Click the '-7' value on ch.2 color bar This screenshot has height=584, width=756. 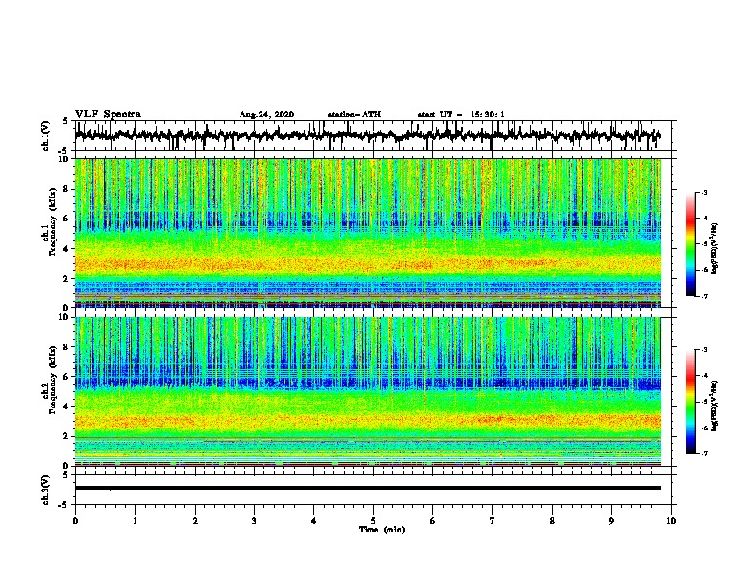703,454
